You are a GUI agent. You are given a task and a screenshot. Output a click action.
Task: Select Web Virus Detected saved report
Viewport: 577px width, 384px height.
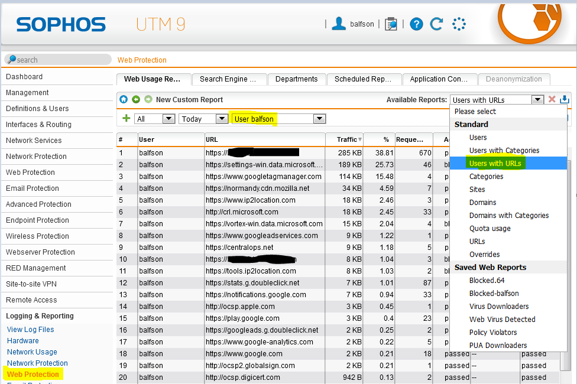coord(508,319)
